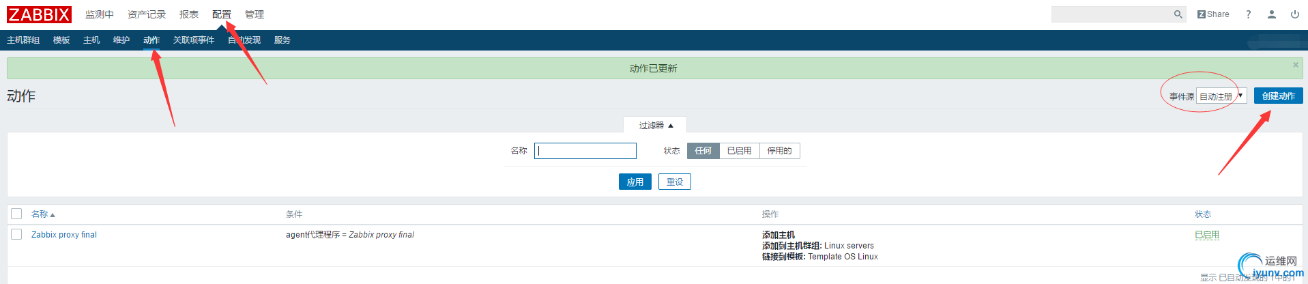Image resolution: width=1308 pixels, height=284 pixels.
Task: Select the 已启用 status filter option
Action: pyautogui.click(x=740, y=151)
